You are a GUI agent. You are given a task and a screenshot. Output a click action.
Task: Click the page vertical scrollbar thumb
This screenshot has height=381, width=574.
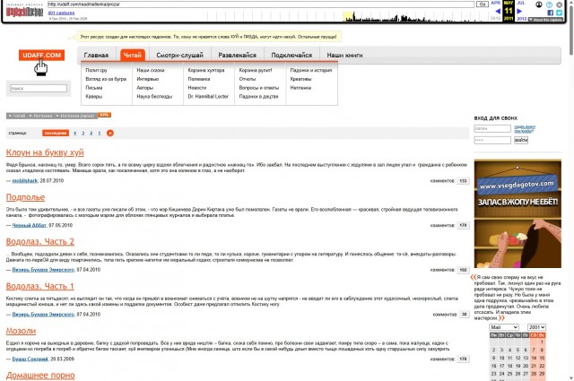tap(571, 31)
